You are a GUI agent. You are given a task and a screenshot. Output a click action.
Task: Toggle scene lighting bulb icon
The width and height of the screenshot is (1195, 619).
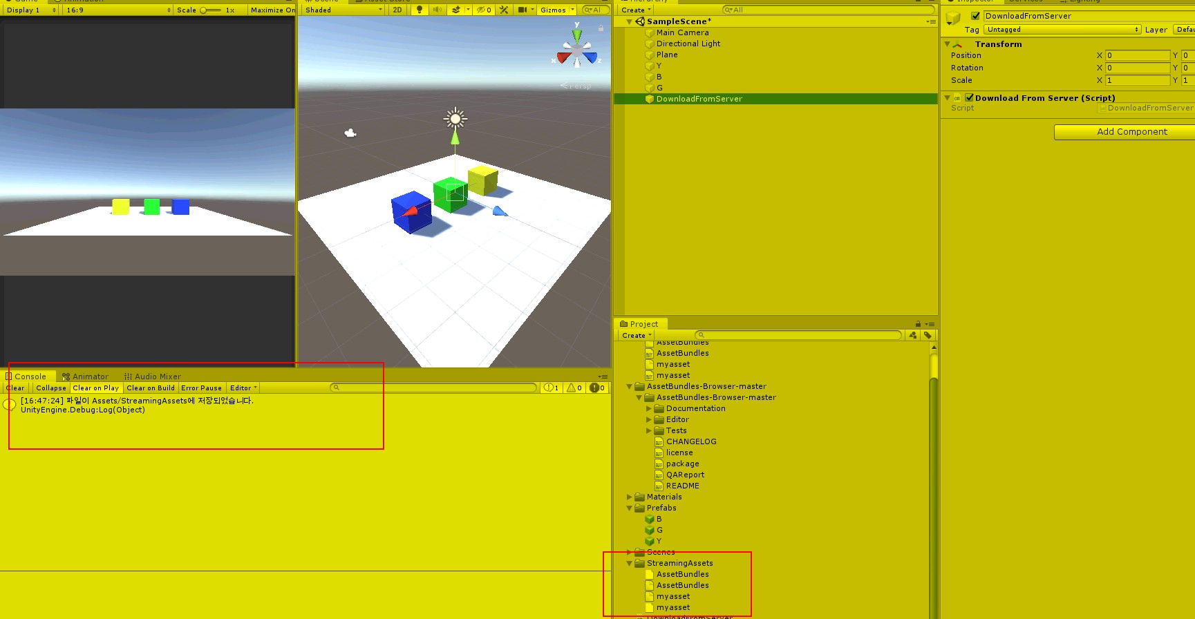419,10
